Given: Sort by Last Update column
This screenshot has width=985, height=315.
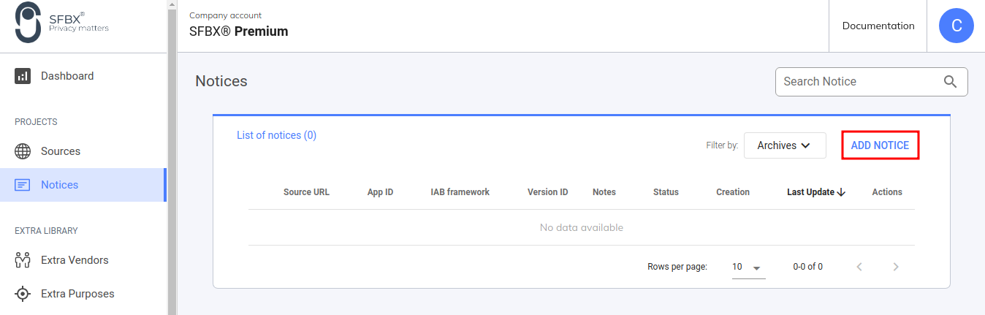Looking at the screenshot, I should coord(815,192).
